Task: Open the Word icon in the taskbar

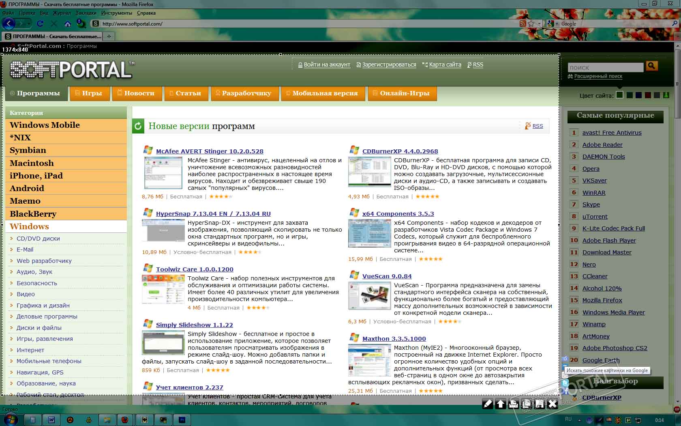Action: [51, 420]
